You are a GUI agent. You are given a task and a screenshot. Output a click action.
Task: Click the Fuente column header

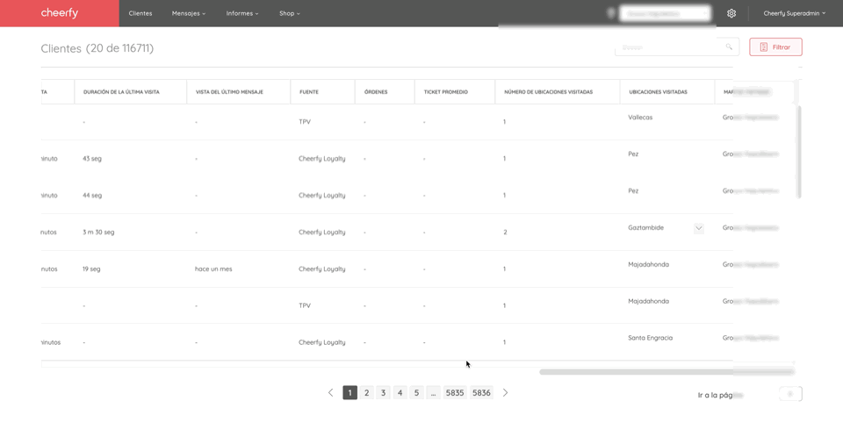point(309,92)
